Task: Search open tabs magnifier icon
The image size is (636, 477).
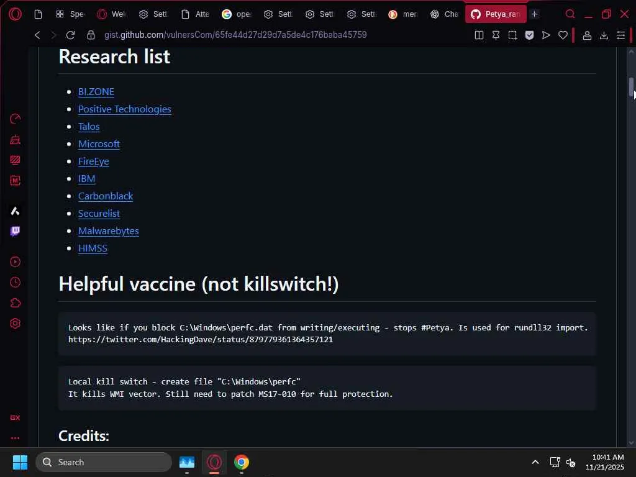Action: [x=570, y=14]
